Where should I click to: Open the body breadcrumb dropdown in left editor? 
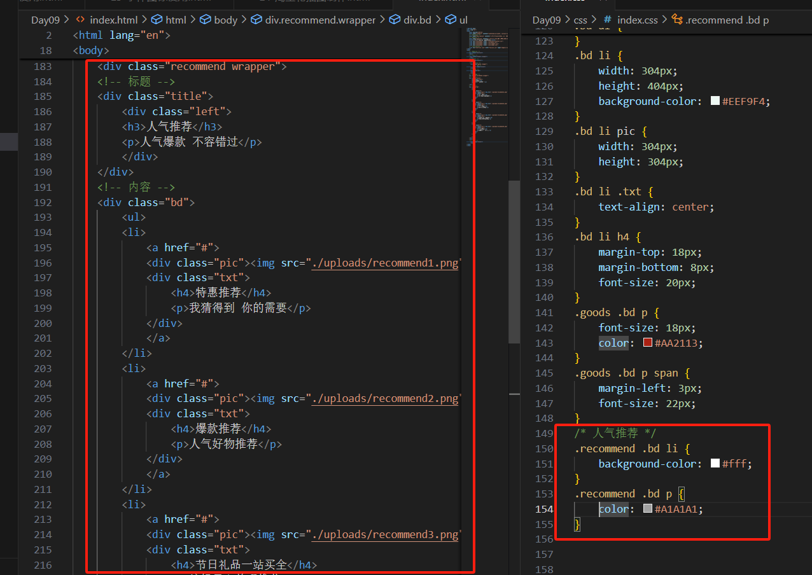(x=225, y=20)
